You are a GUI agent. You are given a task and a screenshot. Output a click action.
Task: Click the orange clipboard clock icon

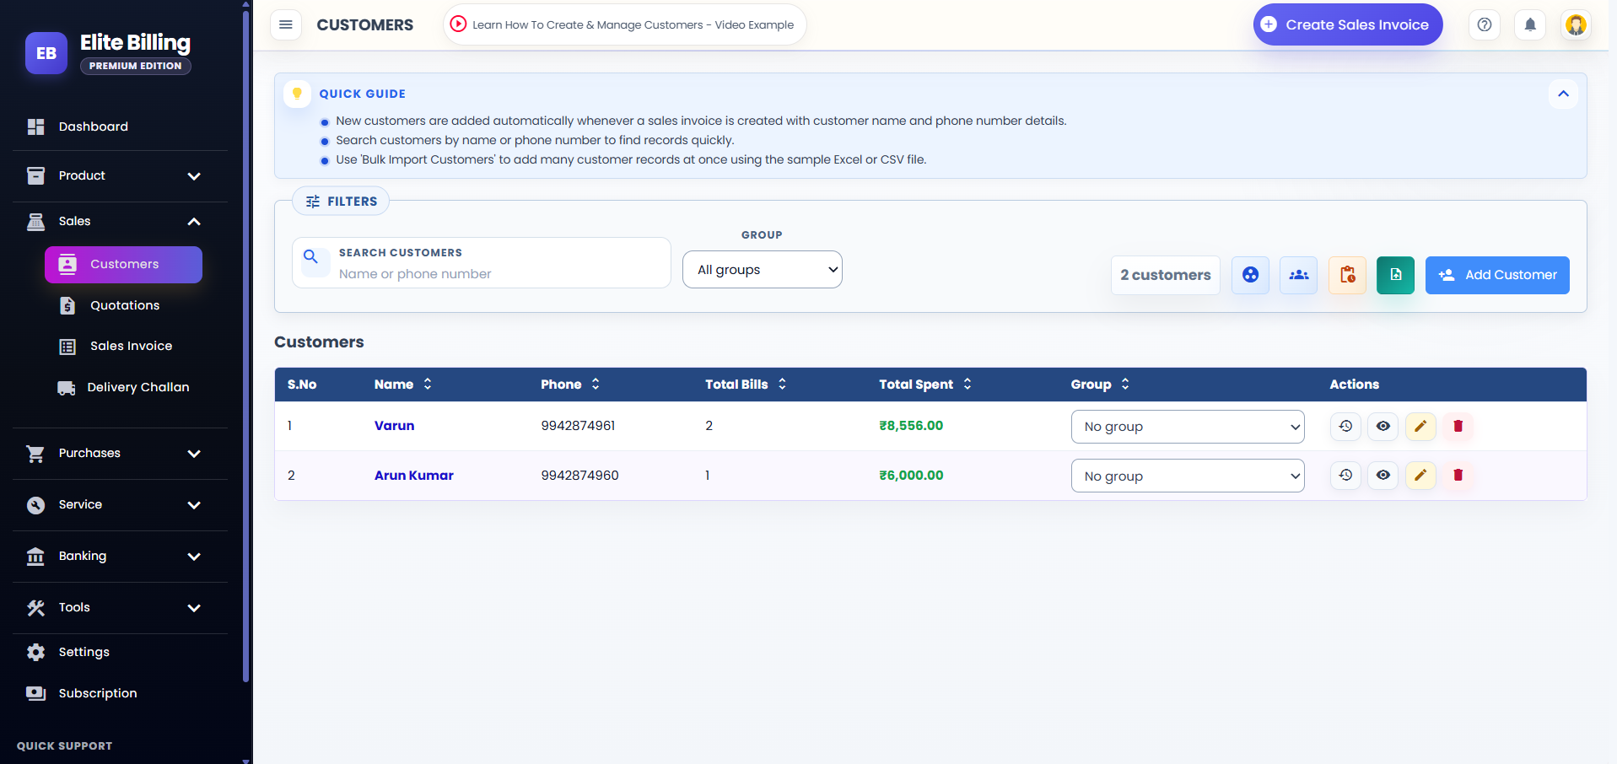point(1347,275)
